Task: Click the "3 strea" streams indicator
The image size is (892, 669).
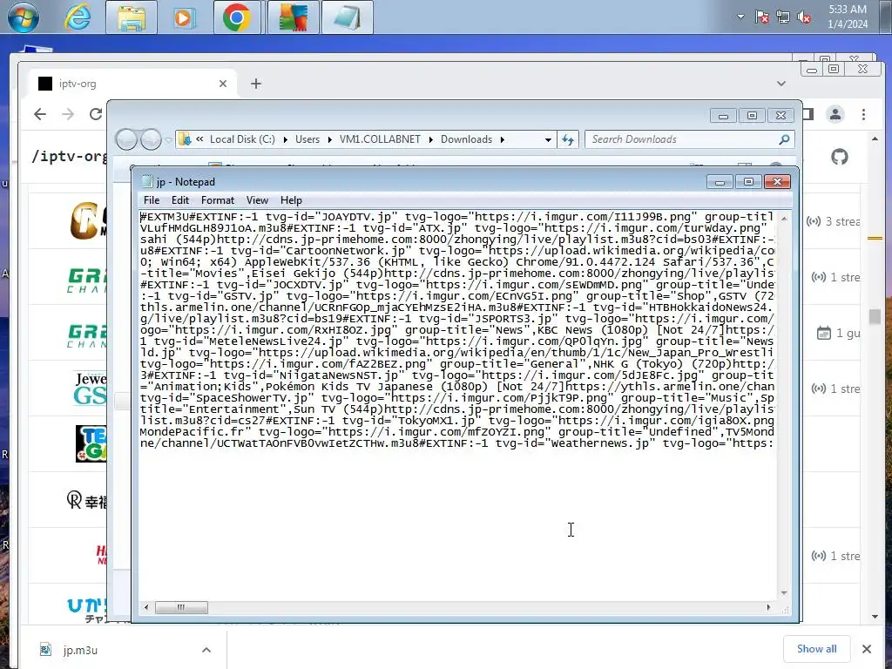Action: click(x=834, y=221)
